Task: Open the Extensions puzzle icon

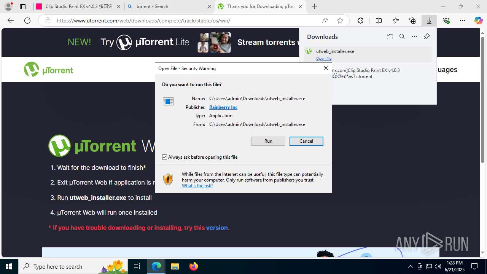Action: tap(360, 21)
